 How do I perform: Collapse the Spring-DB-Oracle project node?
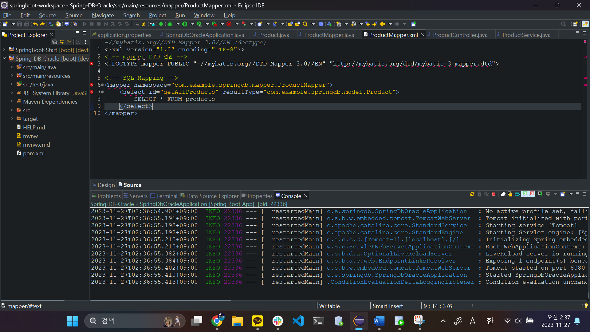coord(4,58)
